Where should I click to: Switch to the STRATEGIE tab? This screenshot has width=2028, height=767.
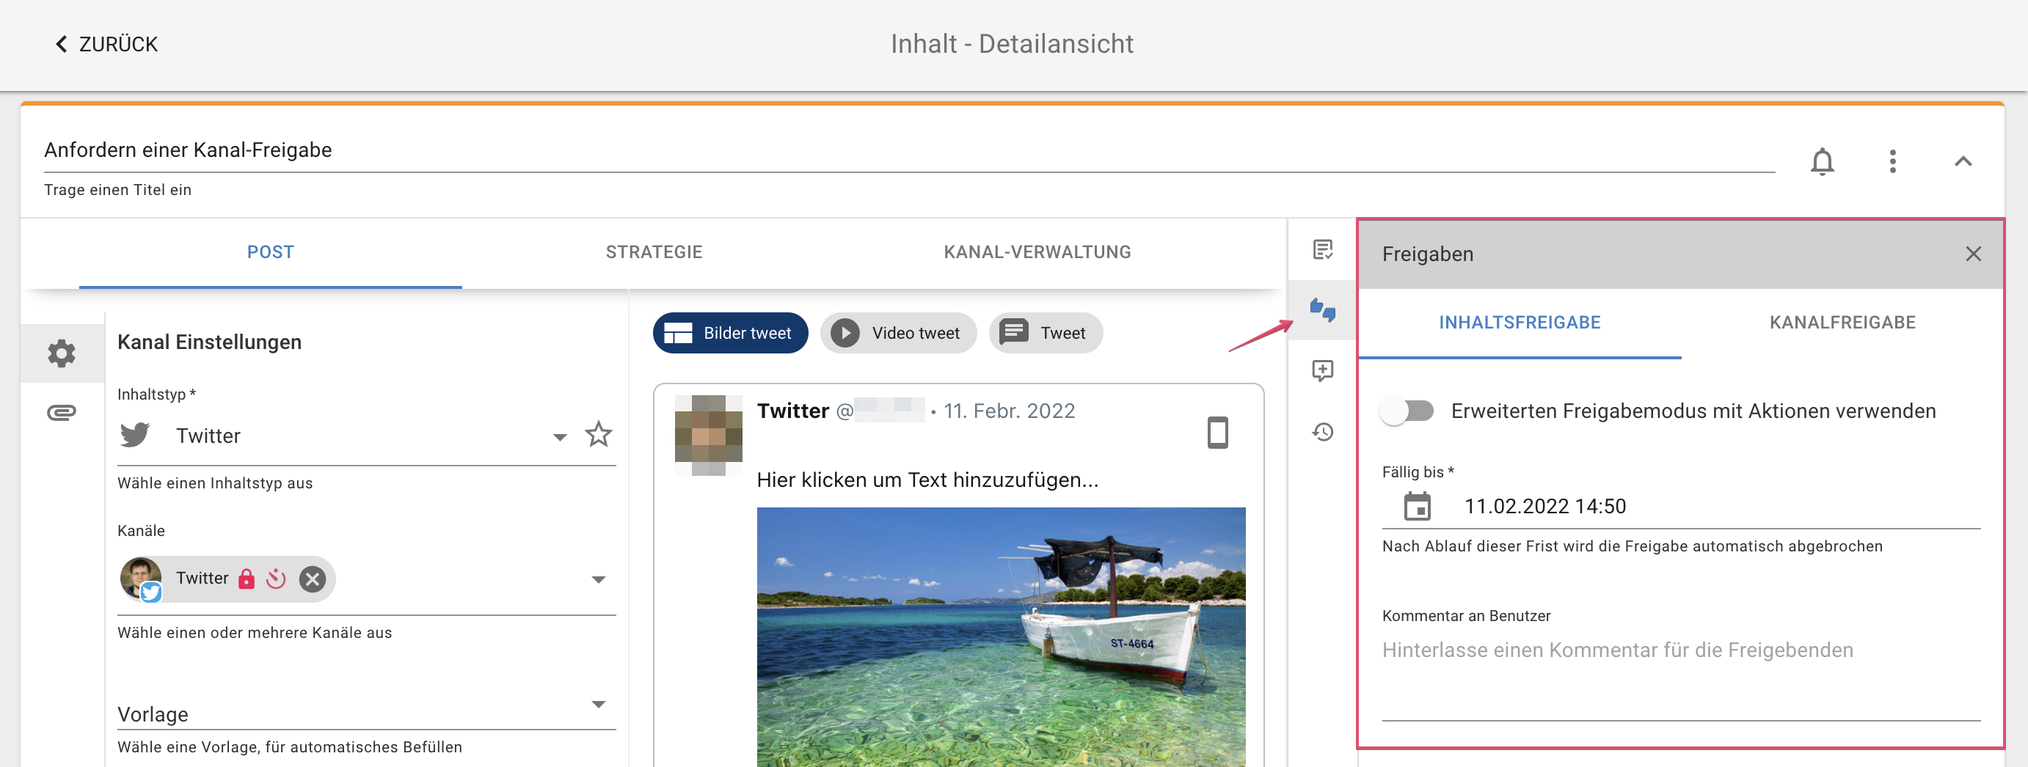tap(654, 252)
